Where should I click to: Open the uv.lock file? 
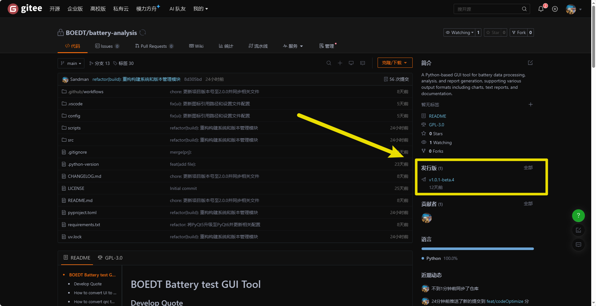click(75, 237)
